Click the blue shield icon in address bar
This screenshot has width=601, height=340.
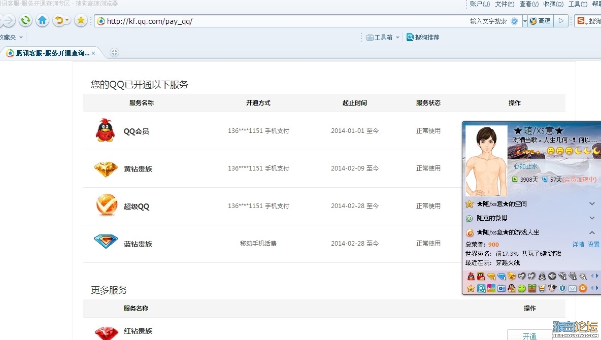coord(514,21)
